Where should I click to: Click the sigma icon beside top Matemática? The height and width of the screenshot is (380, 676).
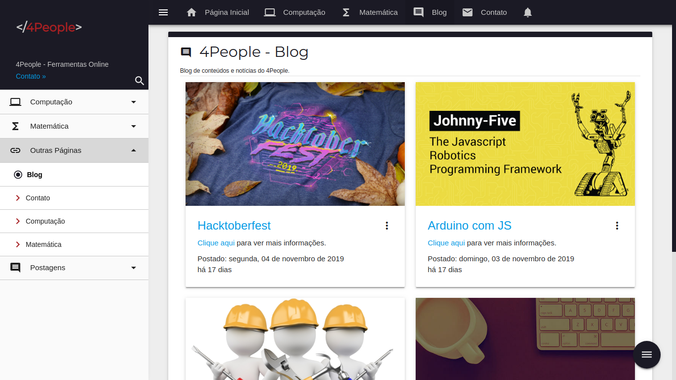(346, 12)
